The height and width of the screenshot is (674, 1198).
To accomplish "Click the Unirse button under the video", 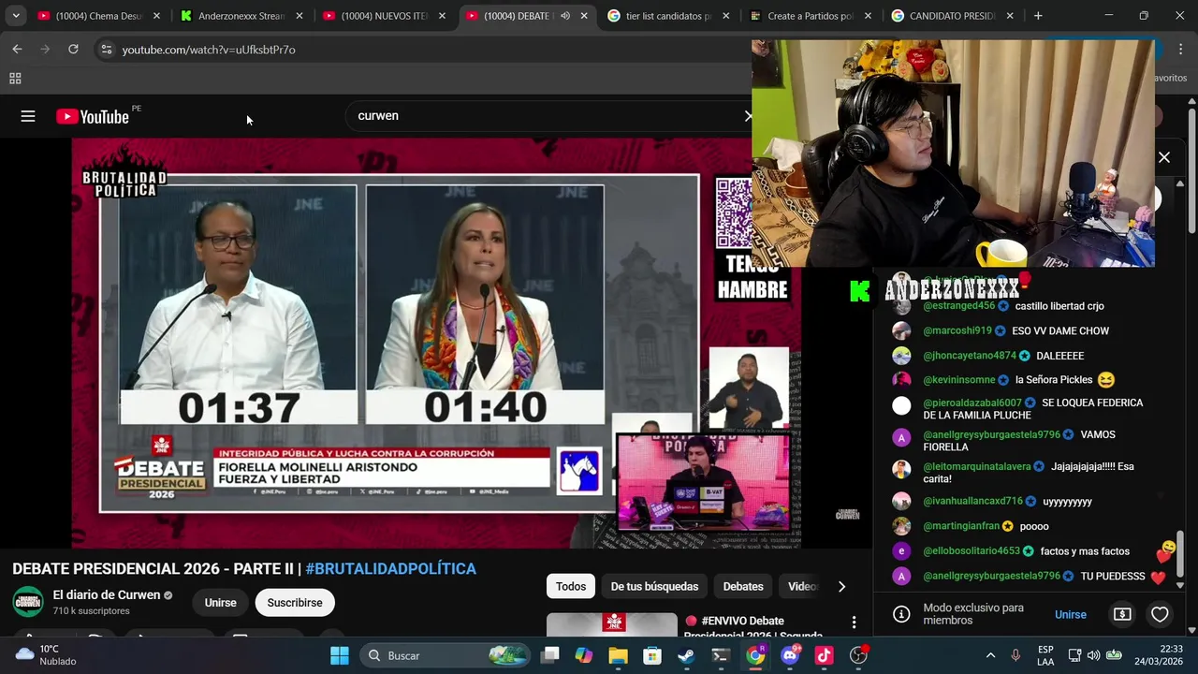I will click(221, 603).
